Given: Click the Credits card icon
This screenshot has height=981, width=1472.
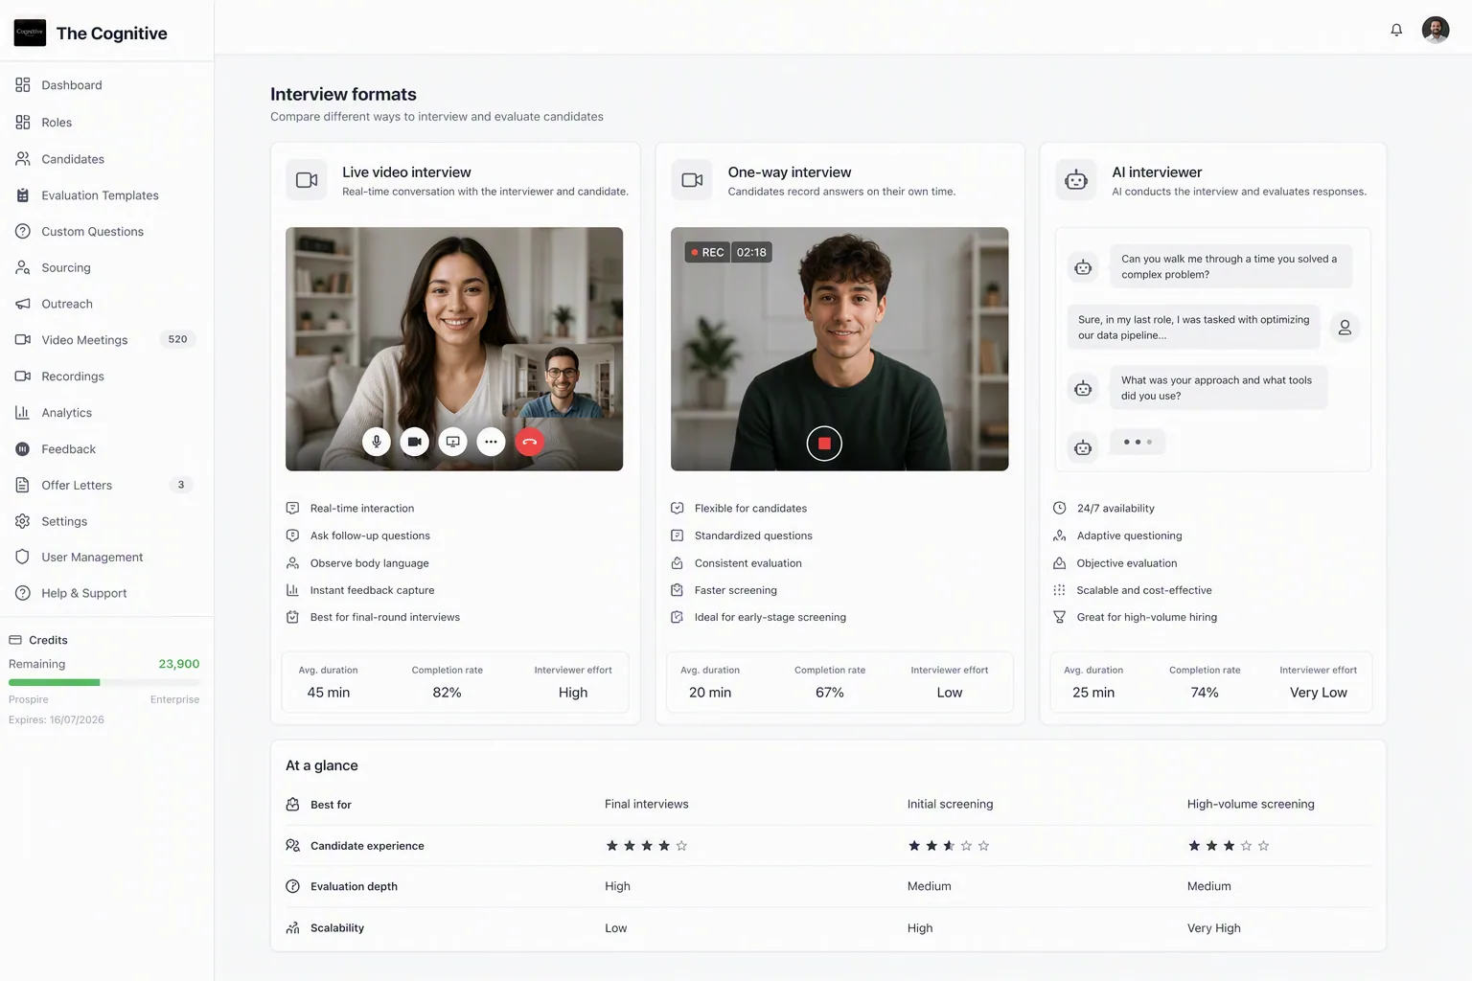Looking at the screenshot, I should coord(15,640).
